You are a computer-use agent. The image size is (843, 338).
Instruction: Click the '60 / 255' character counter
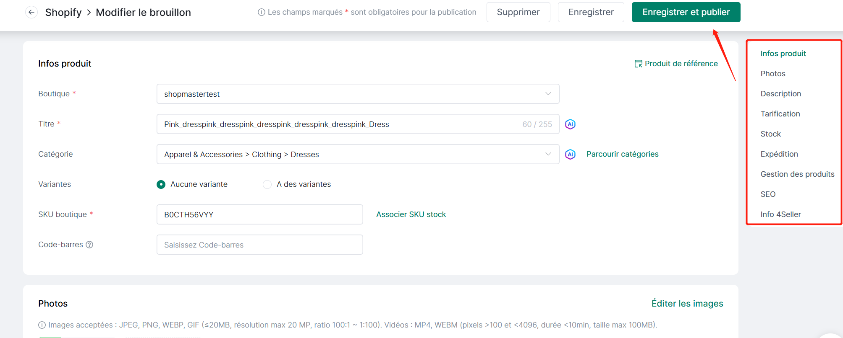pos(537,124)
